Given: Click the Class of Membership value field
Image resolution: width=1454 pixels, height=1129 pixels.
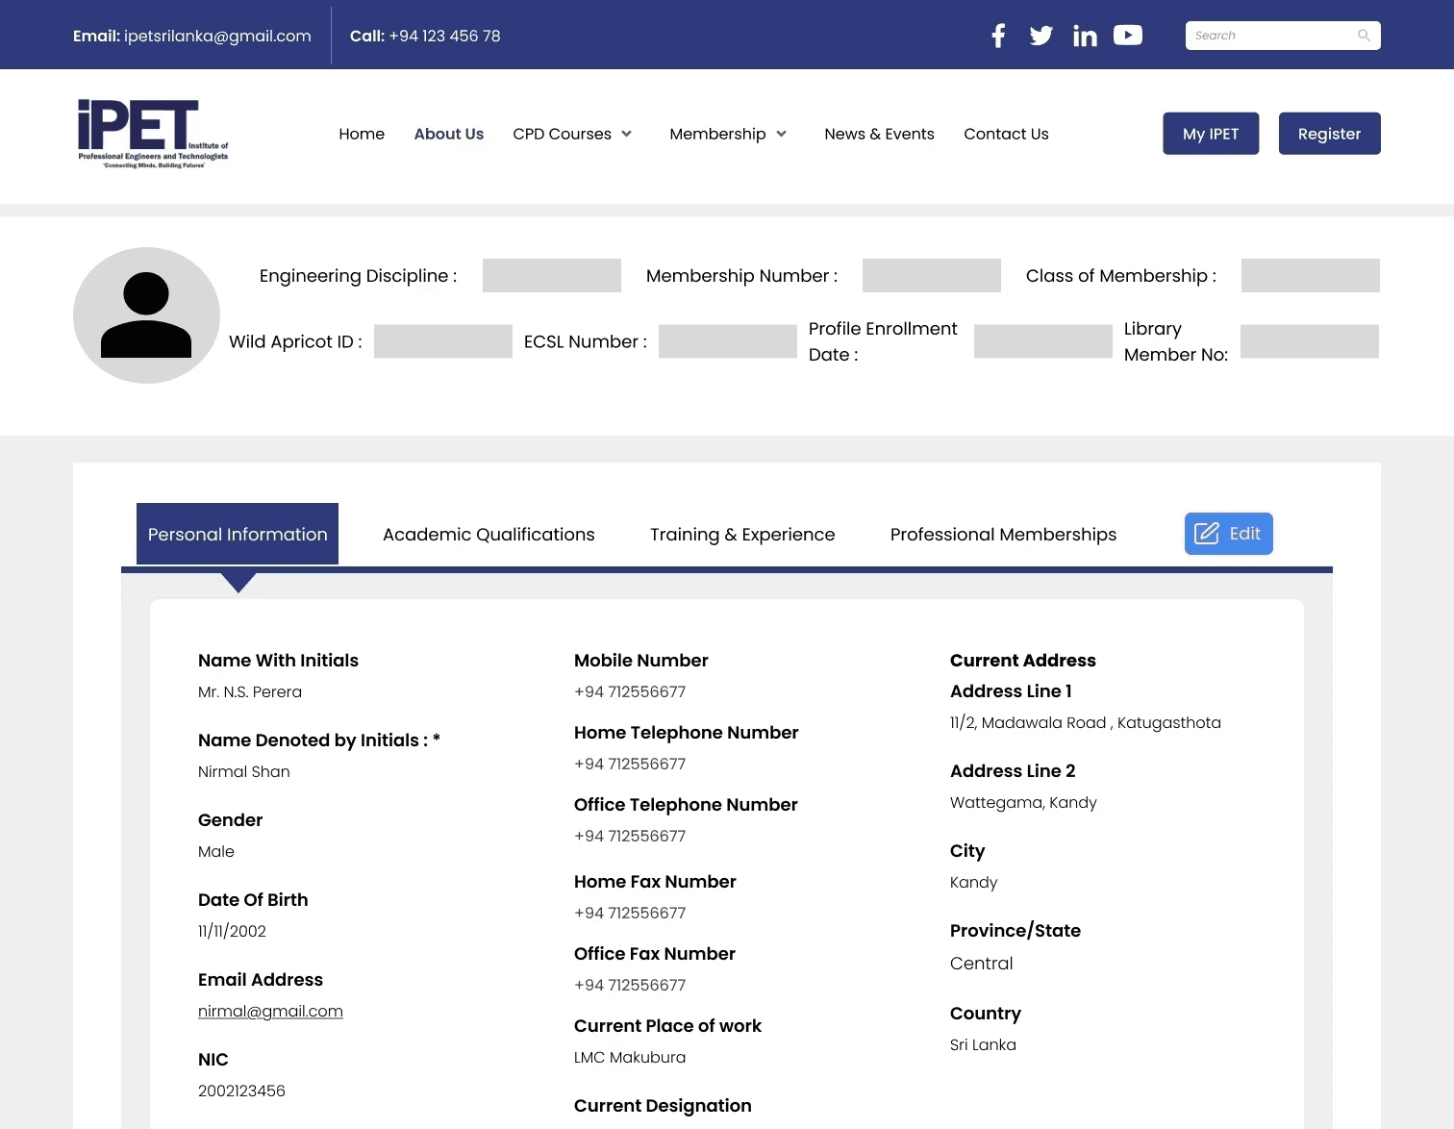Looking at the screenshot, I should [1311, 275].
